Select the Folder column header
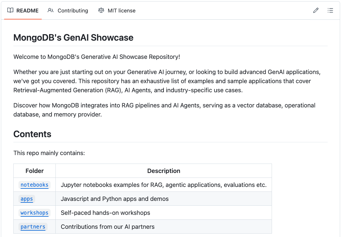Image resolution: width=341 pixels, height=237 pixels. [34, 171]
